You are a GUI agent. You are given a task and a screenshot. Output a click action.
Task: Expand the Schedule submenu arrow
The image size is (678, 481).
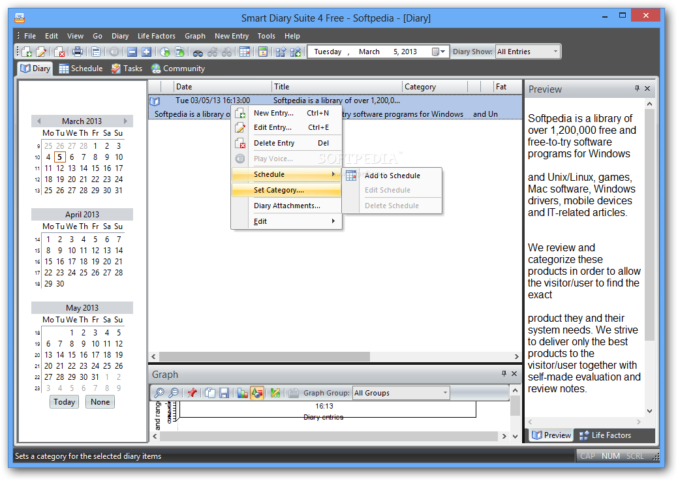333,174
